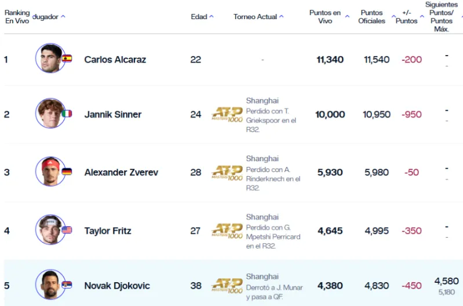Sort by Torneo Actual column arrow

(282, 17)
